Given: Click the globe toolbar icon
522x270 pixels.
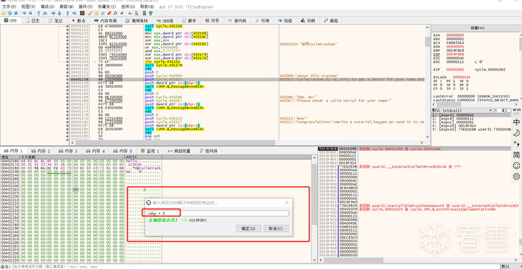Looking at the screenshot, I should coord(150,13).
